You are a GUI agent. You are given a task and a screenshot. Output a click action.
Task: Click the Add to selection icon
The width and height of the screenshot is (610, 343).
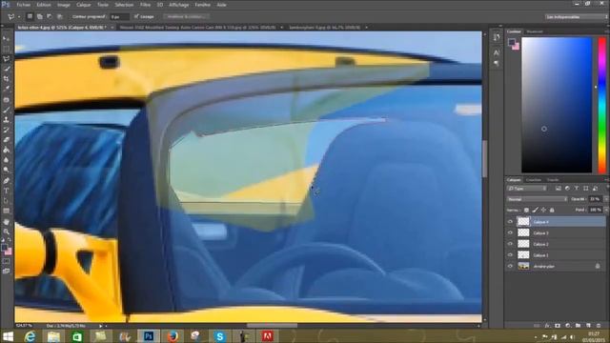click(40, 17)
